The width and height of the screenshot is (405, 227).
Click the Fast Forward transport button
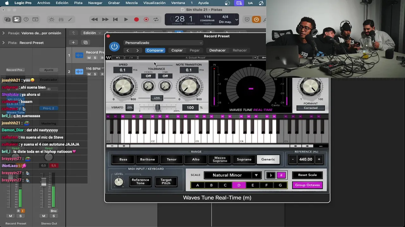coord(105,20)
